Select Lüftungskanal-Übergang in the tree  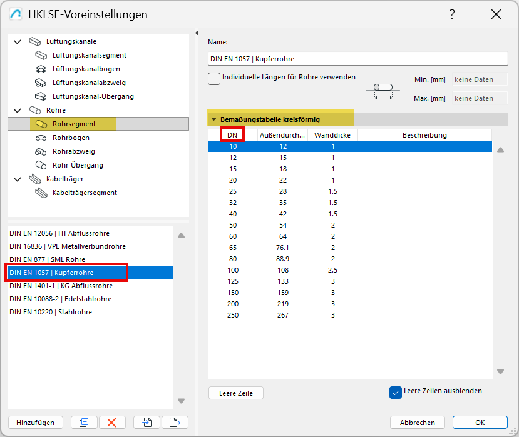pyautogui.click(x=93, y=96)
